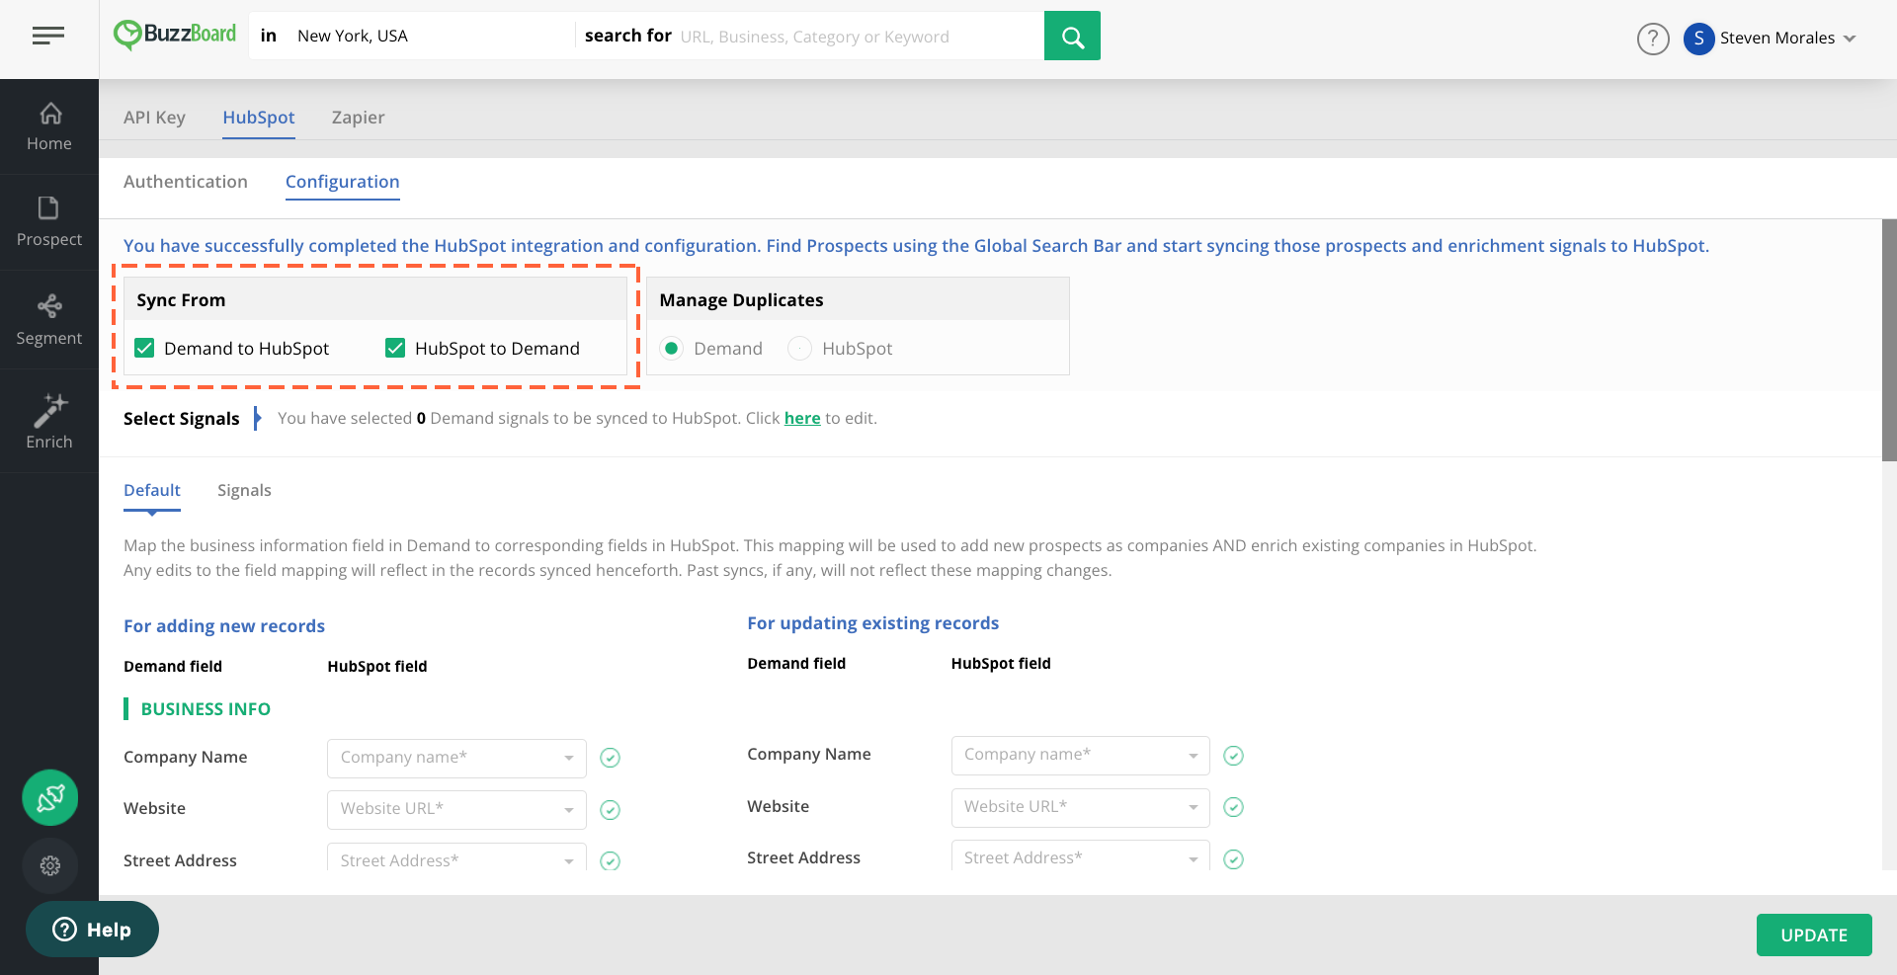Click check icon beside existing-records Street Address

[x=1233, y=858]
